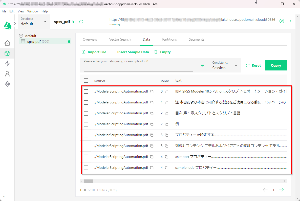Click the green Query button
Image resolution: width=300 pixels, height=201 pixels.
coord(276,65)
